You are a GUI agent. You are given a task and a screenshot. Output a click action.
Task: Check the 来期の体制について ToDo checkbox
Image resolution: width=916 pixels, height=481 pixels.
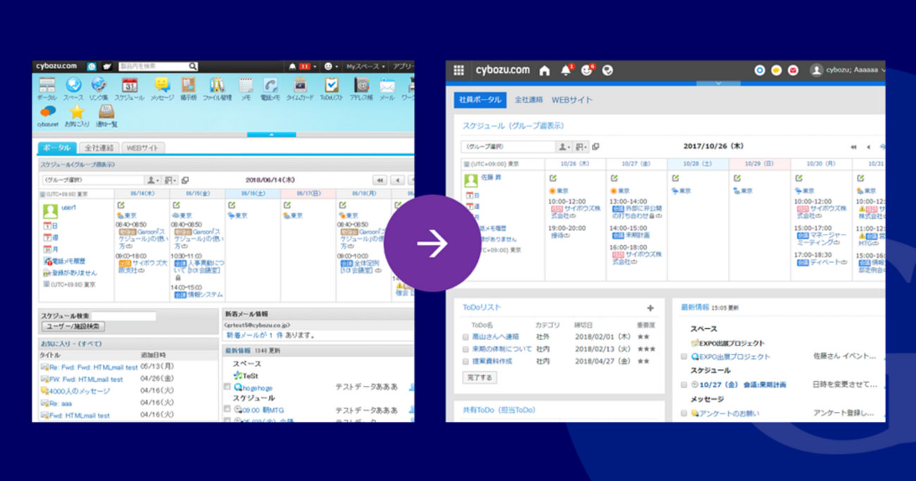pyautogui.click(x=466, y=349)
